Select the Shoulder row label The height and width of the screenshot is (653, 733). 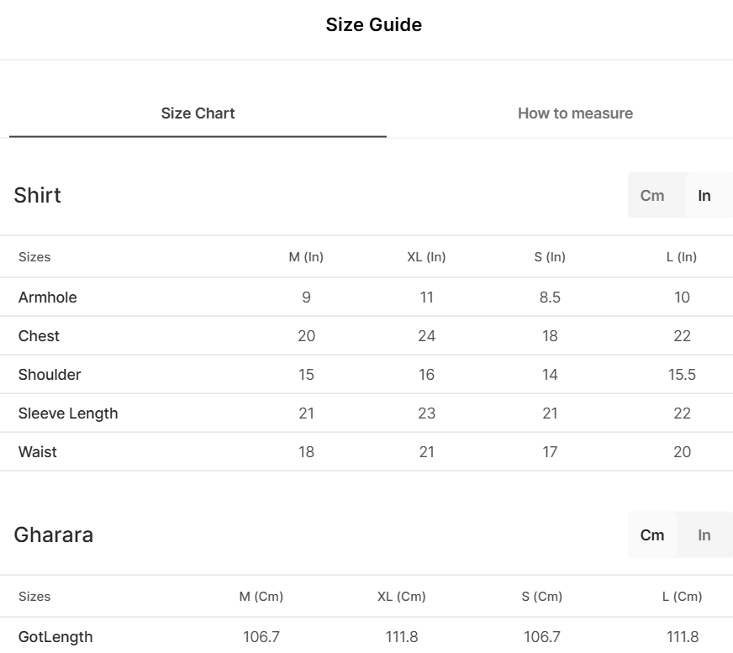50,375
